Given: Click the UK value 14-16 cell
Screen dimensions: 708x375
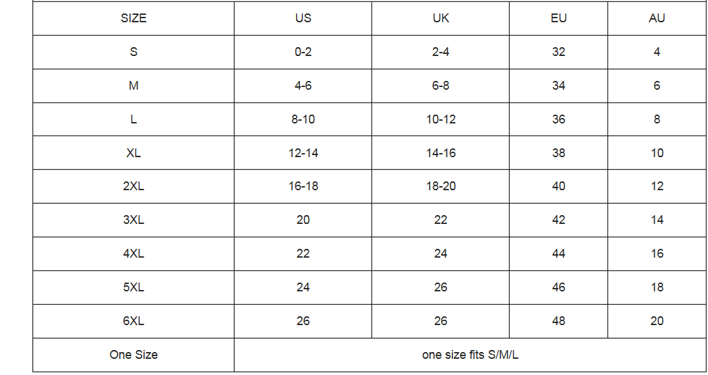Looking at the screenshot, I should [x=440, y=153].
